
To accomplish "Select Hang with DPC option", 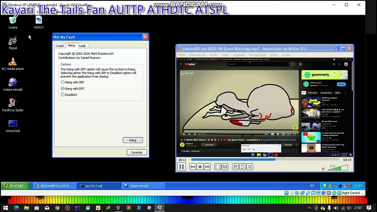I will coord(72,88).
